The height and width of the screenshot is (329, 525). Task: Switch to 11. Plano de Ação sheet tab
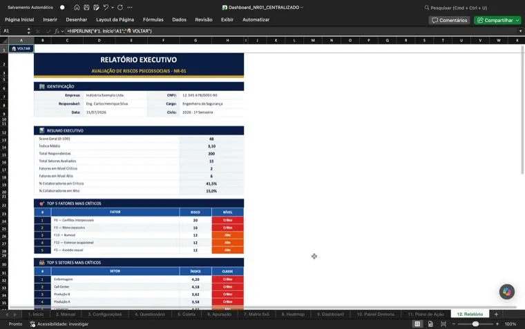point(426,315)
